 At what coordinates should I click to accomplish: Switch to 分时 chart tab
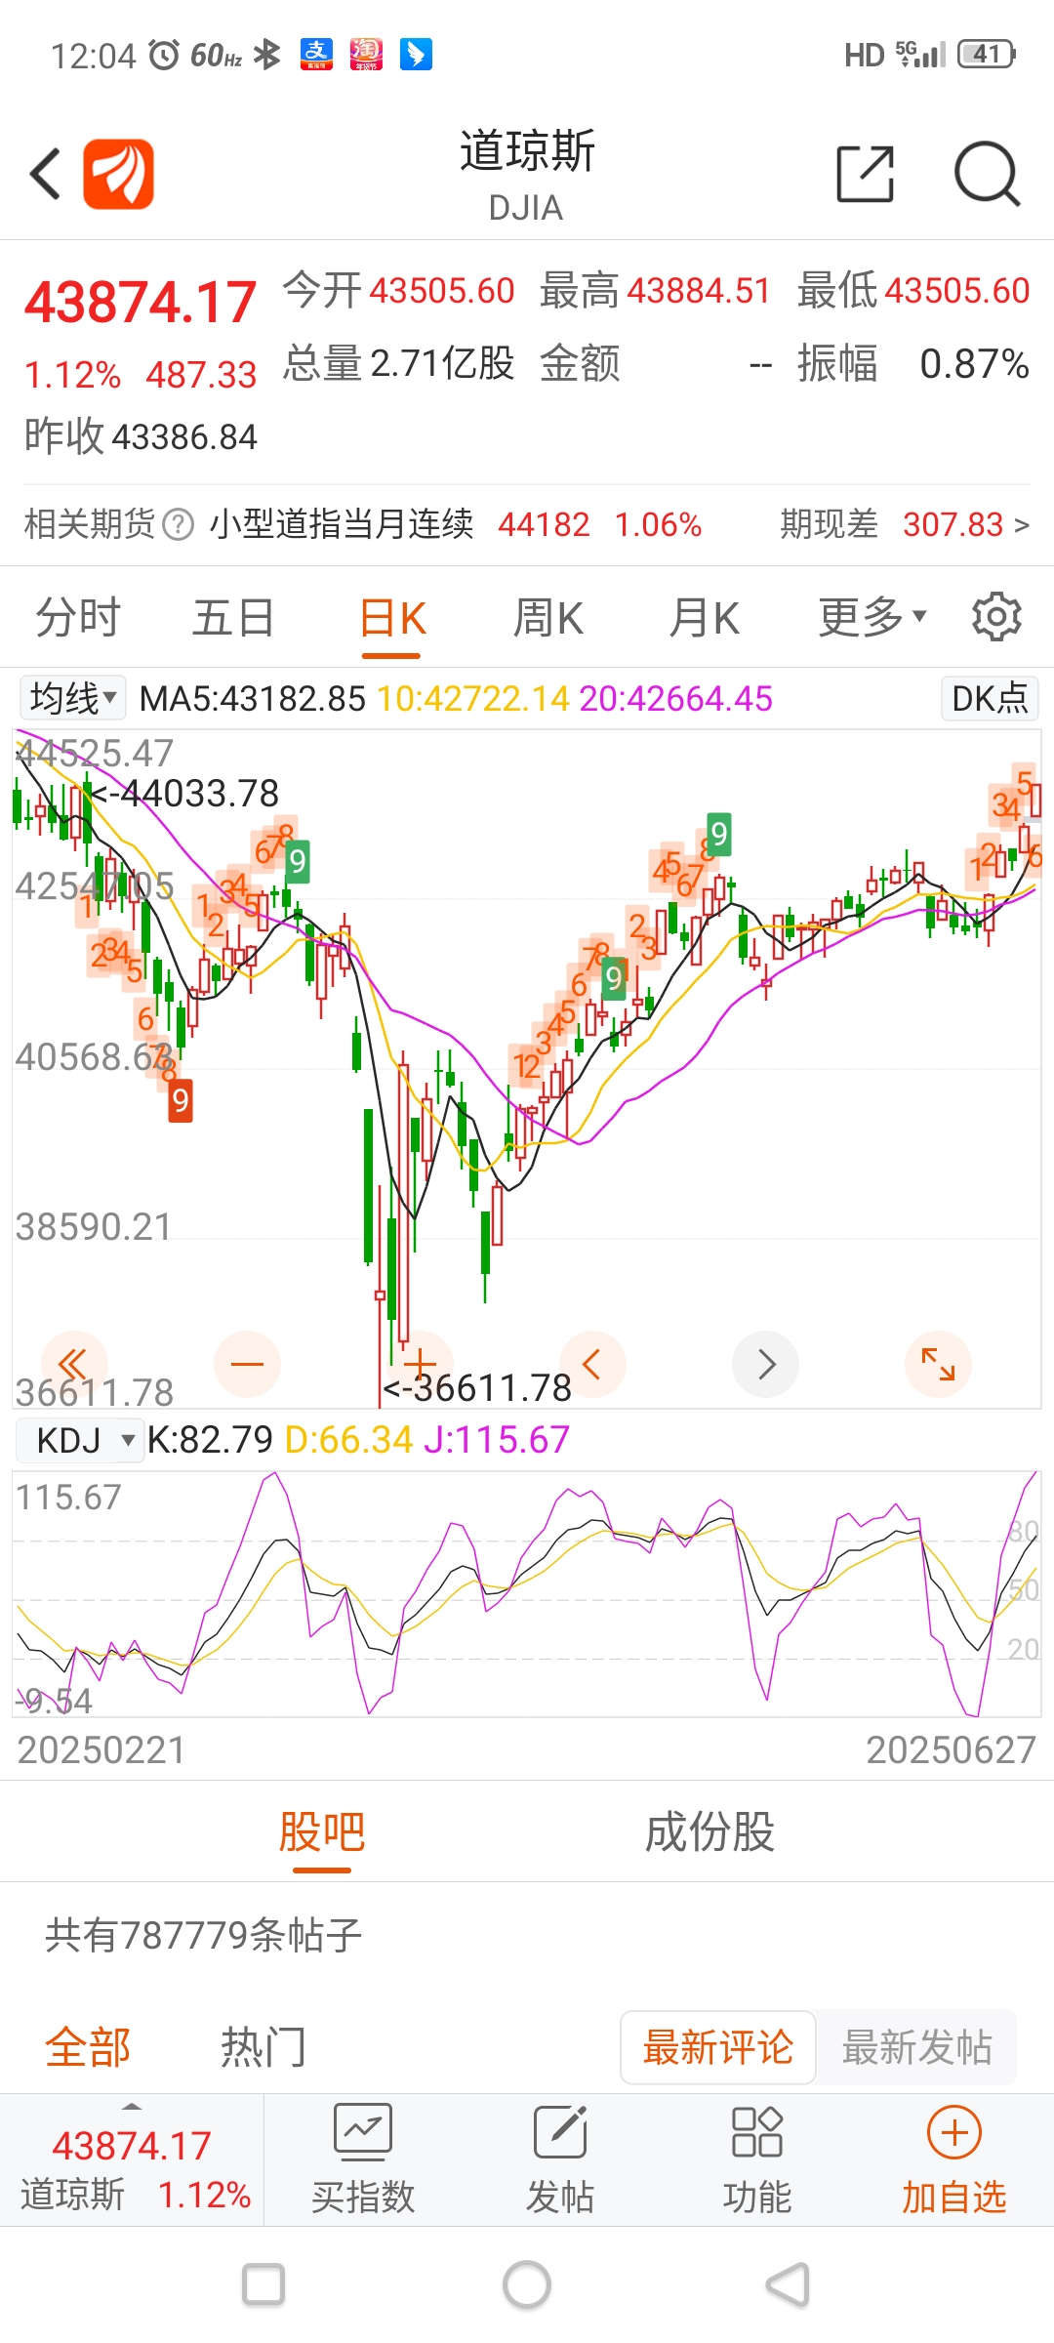click(78, 617)
